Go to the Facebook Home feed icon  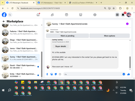[x=38, y=15]
